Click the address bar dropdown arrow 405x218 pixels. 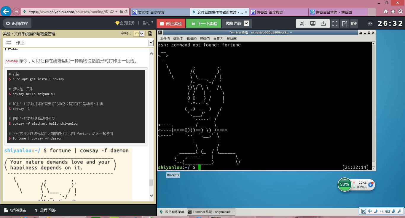tap(116, 12)
